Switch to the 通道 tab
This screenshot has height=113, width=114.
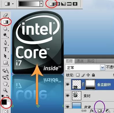[x=80, y=61]
